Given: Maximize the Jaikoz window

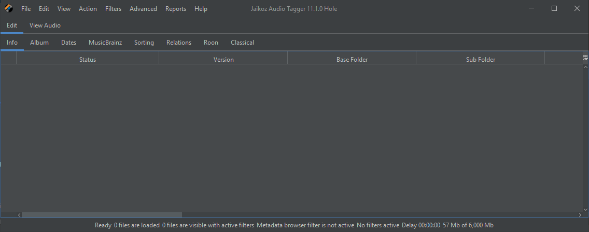Looking at the screenshot, I should coord(554,9).
